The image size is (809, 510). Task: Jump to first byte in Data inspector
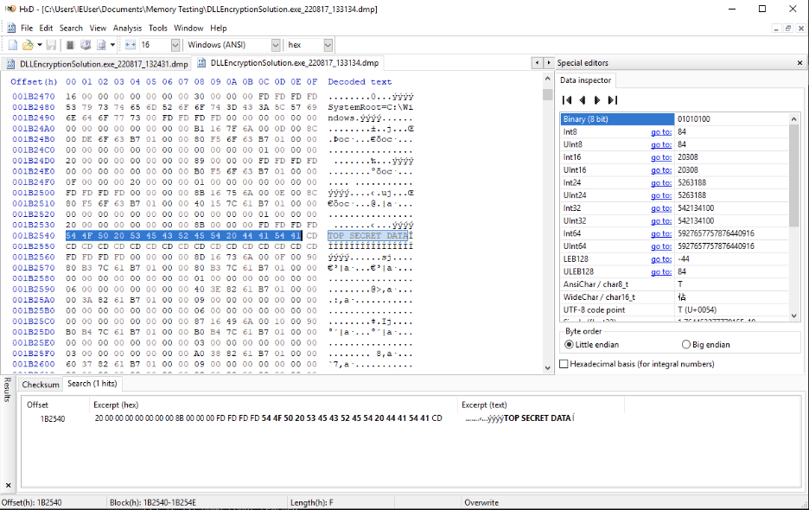[x=567, y=100]
